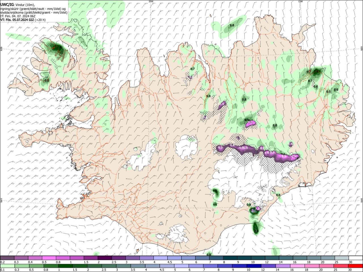363x272 pixels.
Task: Click the darkest purple snow swatch at 2
Action: coord(105,258)
